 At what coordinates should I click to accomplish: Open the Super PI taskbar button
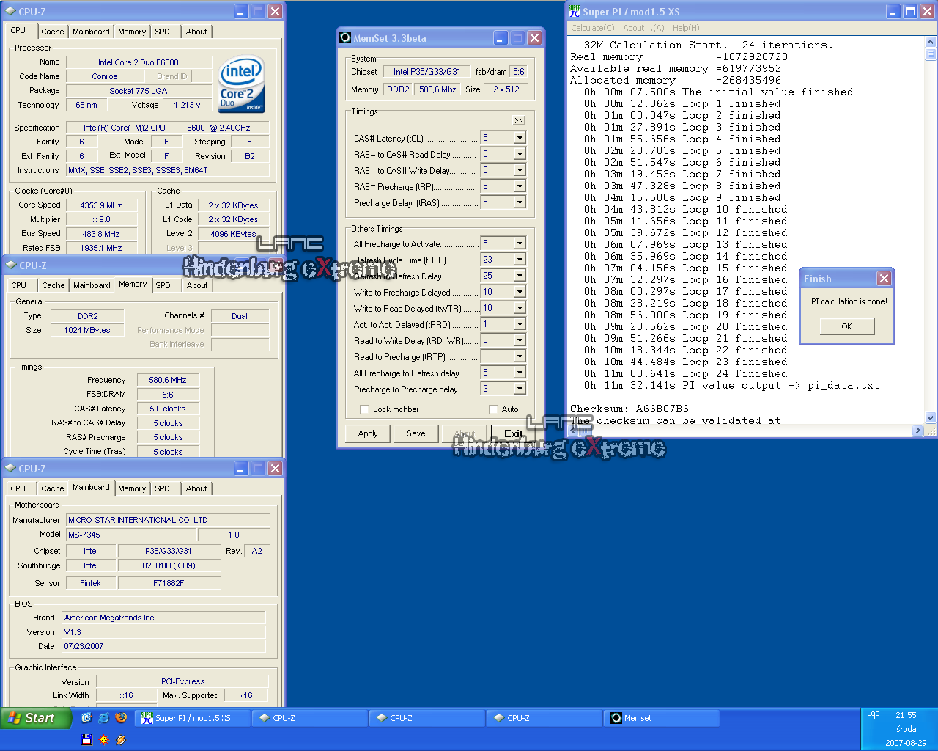coord(192,718)
